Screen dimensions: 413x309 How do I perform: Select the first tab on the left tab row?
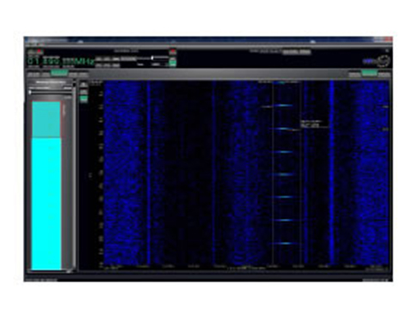pyautogui.click(x=34, y=75)
